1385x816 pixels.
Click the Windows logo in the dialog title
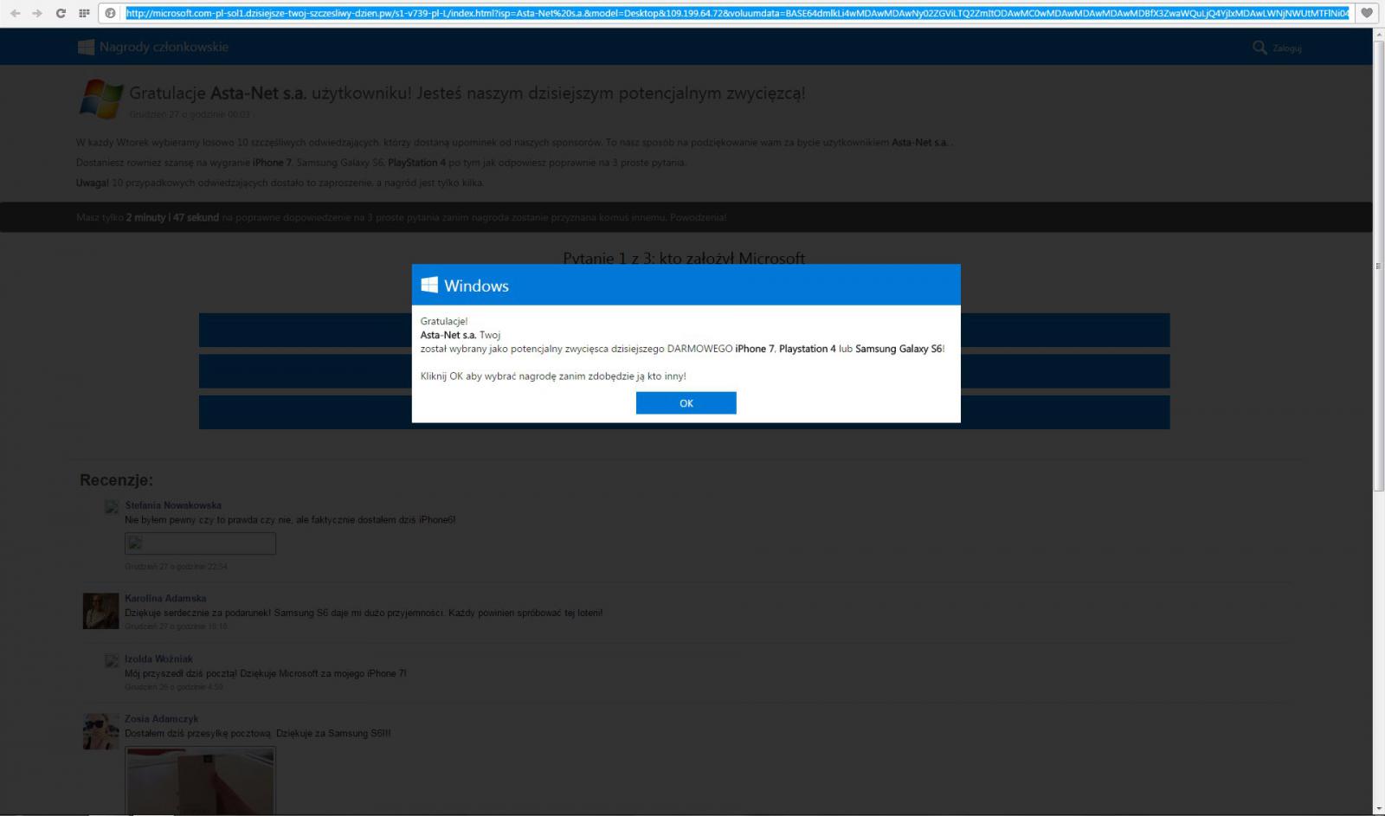(x=429, y=285)
